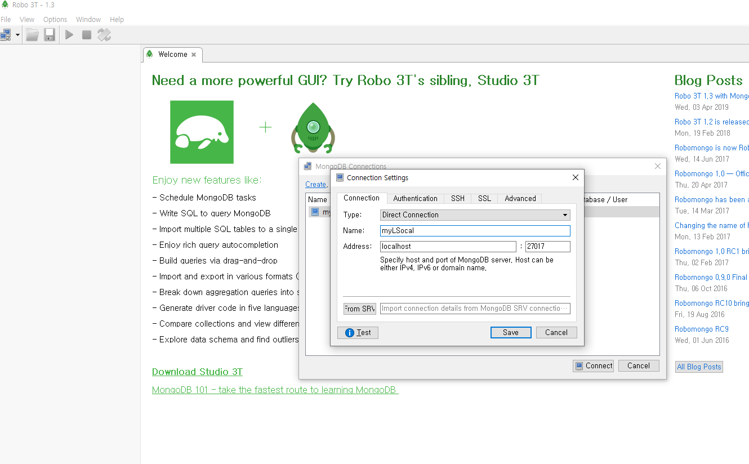Select the Welcome tab

[x=172, y=55]
